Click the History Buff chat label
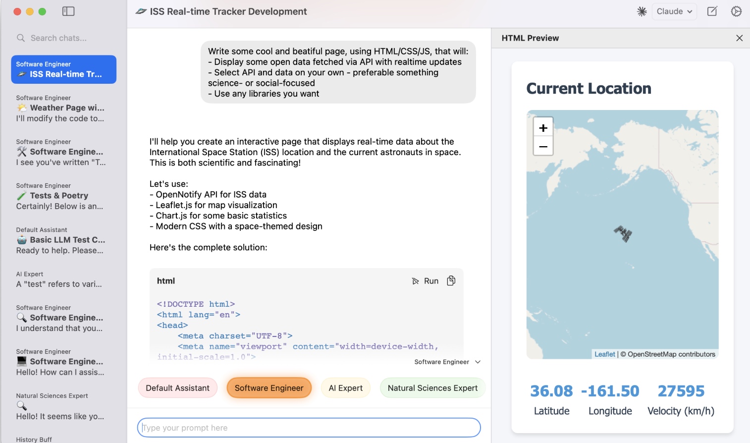This screenshot has width=750, height=443. pos(34,440)
